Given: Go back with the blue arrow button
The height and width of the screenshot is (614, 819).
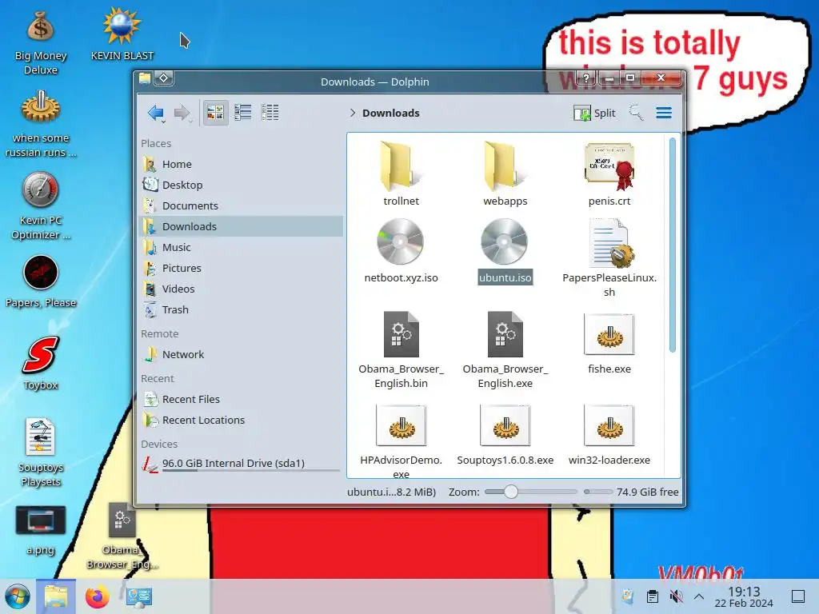Looking at the screenshot, I should (x=156, y=112).
